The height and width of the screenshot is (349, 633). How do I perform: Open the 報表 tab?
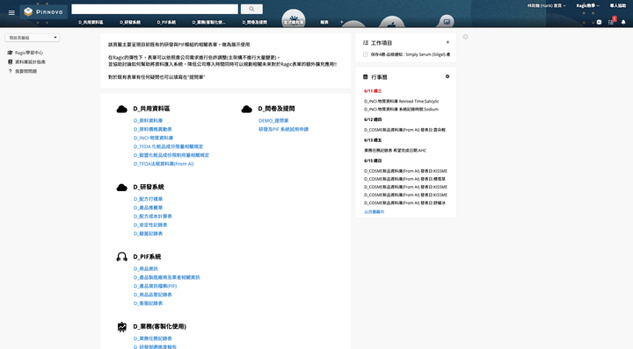(x=324, y=22)
